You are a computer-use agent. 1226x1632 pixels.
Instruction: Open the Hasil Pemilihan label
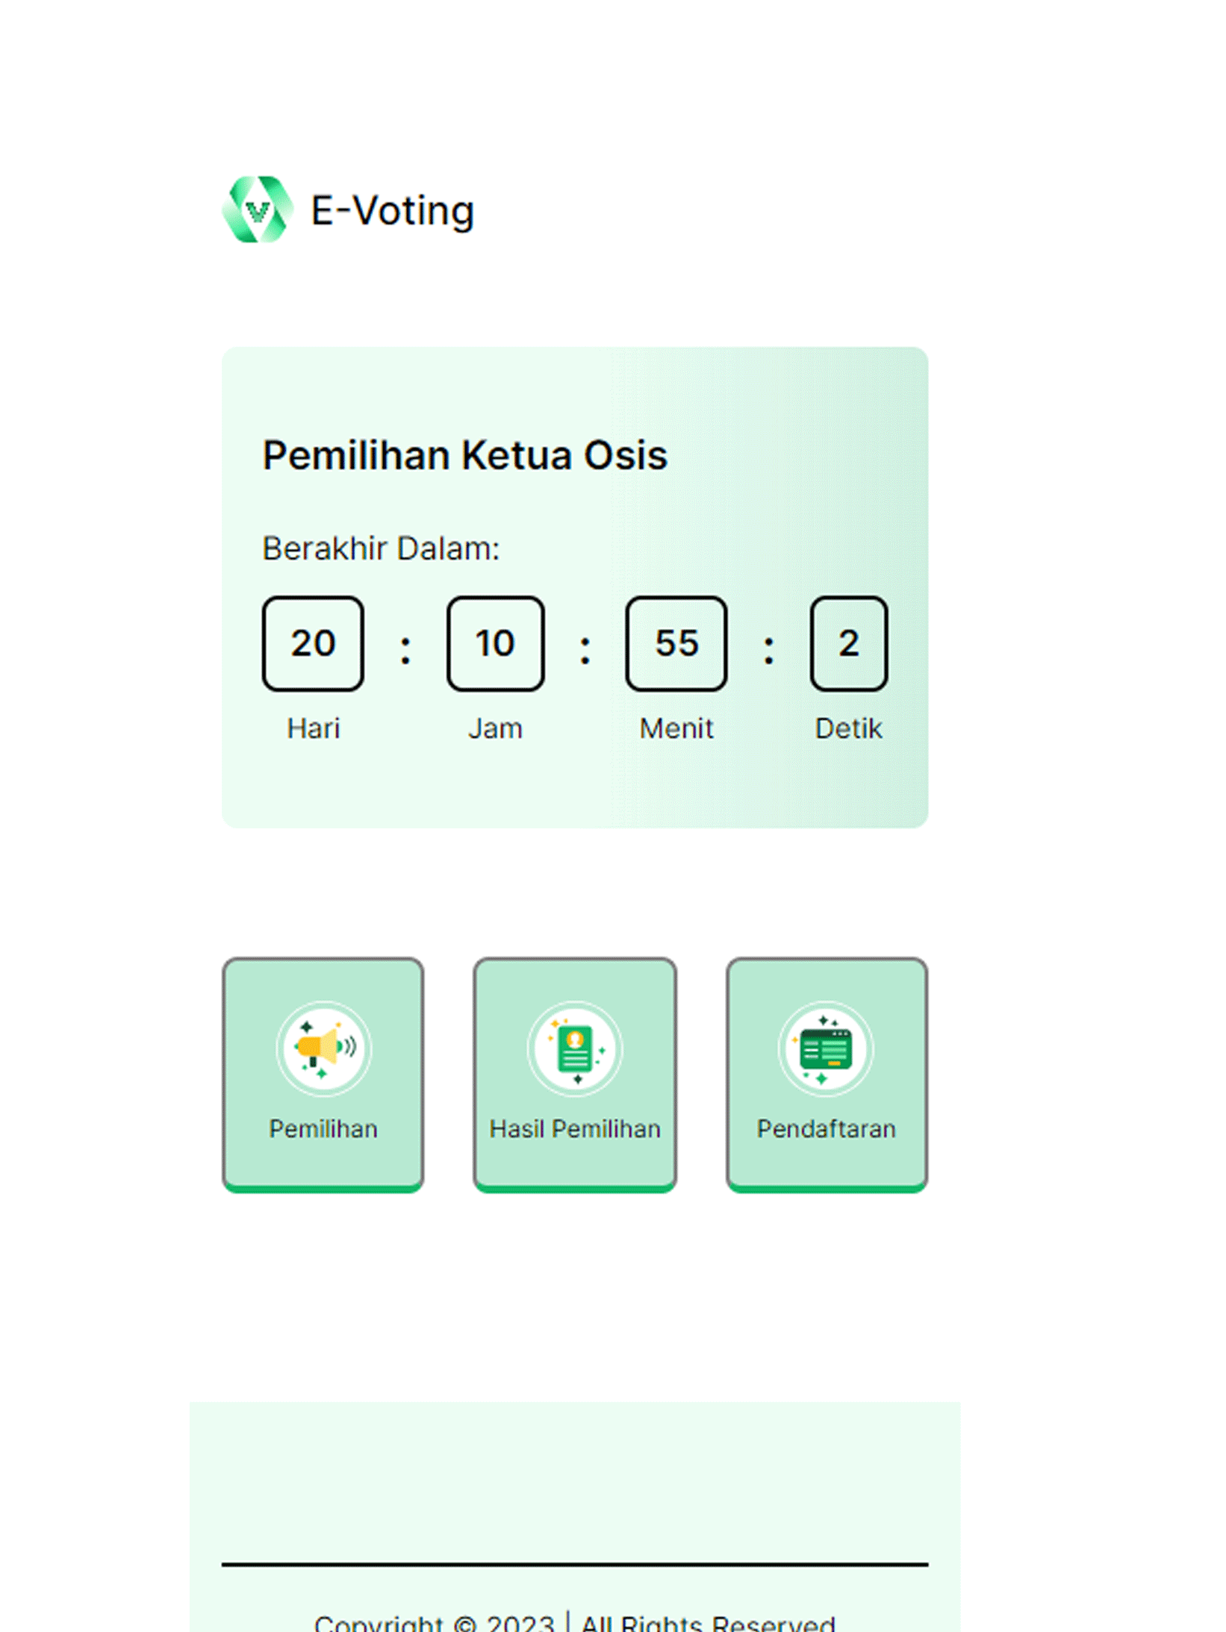[x=575, y=1128]
